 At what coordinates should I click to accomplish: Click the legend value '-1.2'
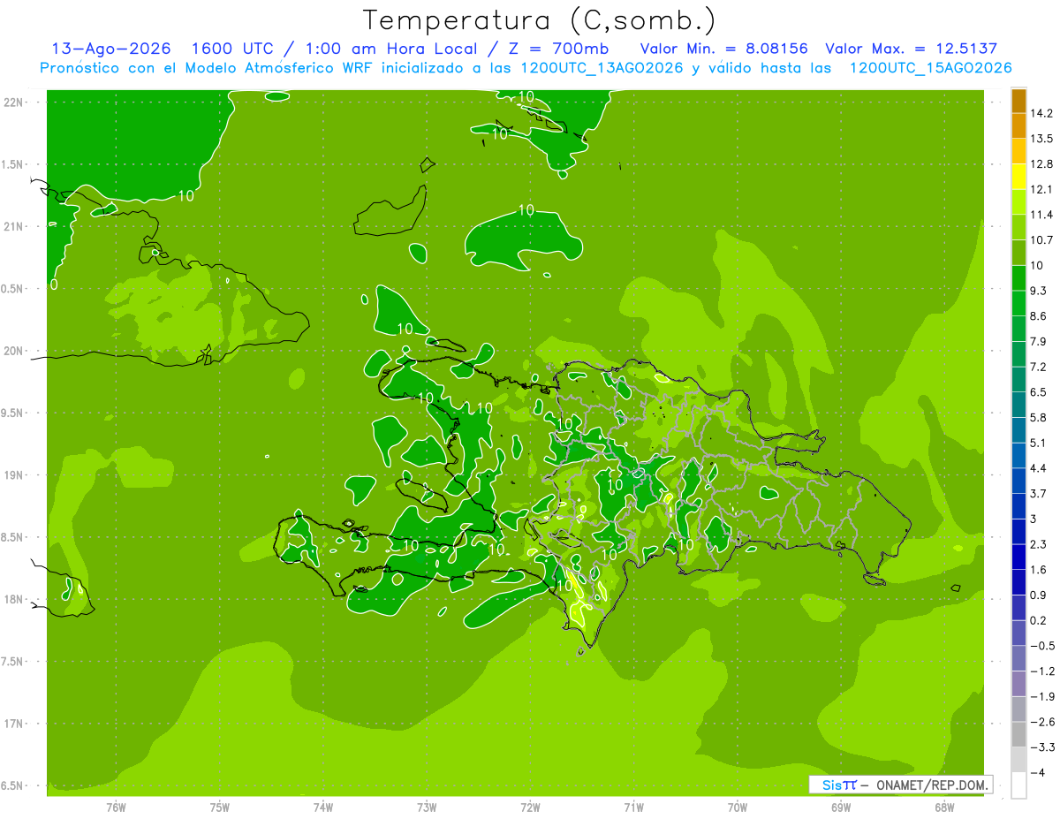(x=1041, y=671)
